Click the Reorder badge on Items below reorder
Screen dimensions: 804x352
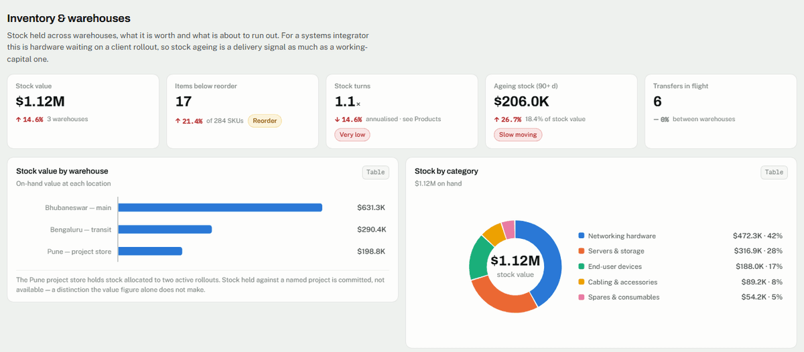pyautogui.click(x=265, y=120)
